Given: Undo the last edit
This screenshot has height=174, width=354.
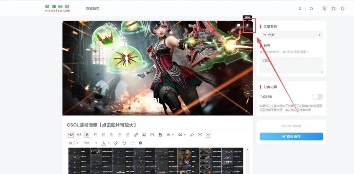Looking at the screenshot, I should point(124,143).
